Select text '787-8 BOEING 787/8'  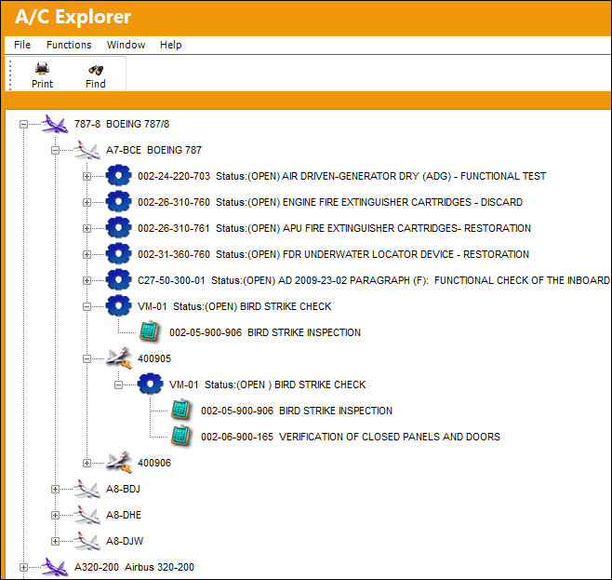[122, 124]
